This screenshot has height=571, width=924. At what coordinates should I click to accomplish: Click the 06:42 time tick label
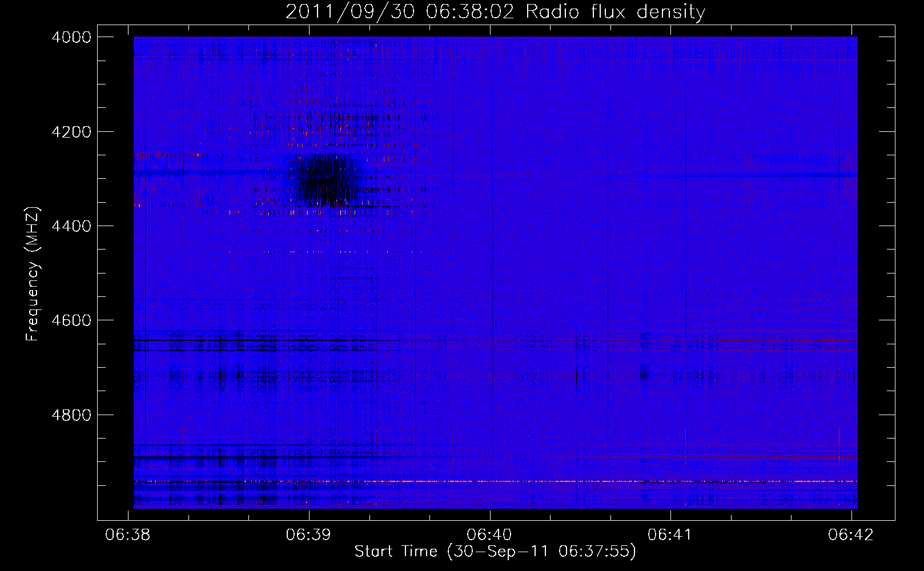tap(851, 534)
